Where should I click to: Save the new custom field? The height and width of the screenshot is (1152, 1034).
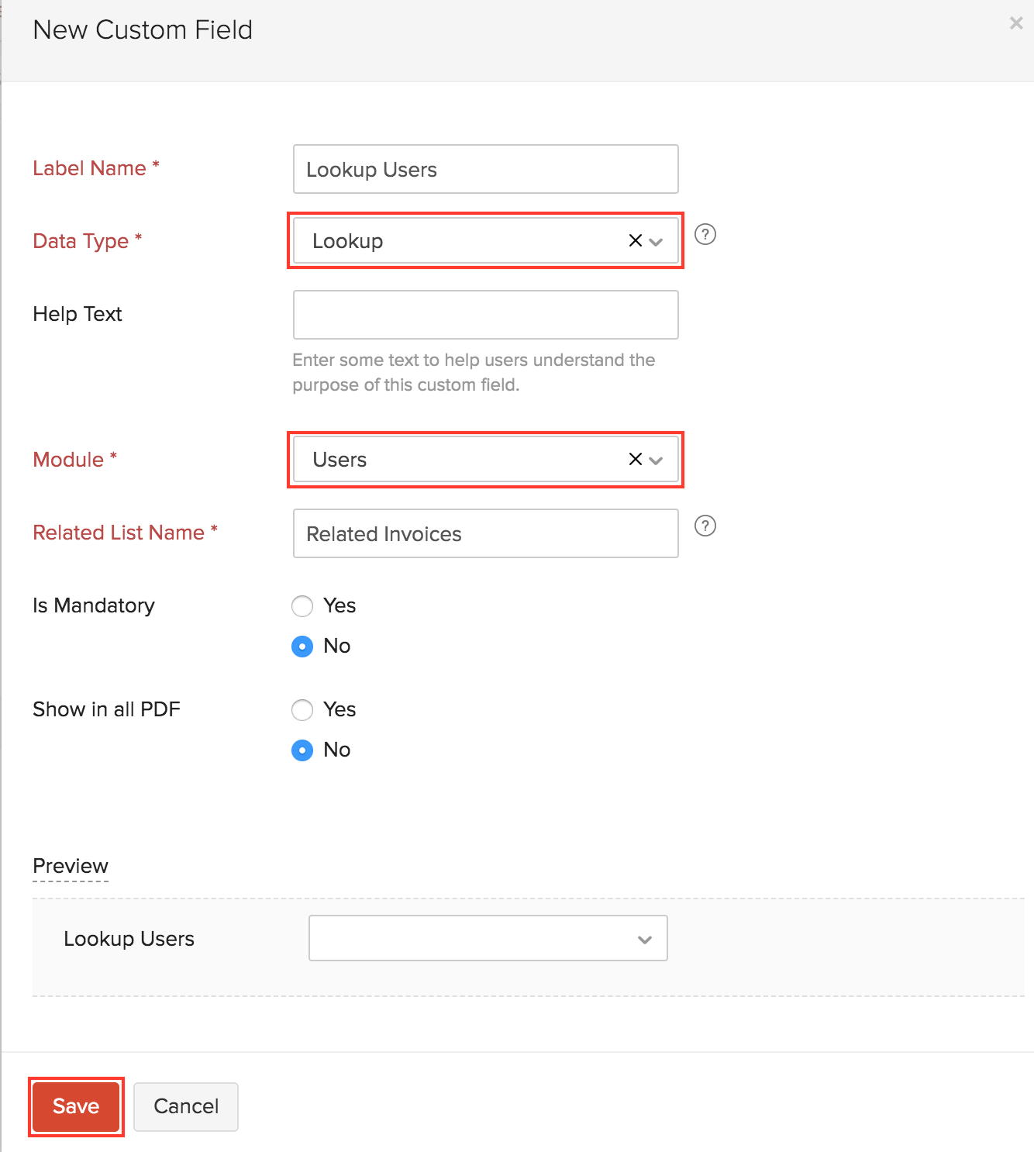(76, 1106)
